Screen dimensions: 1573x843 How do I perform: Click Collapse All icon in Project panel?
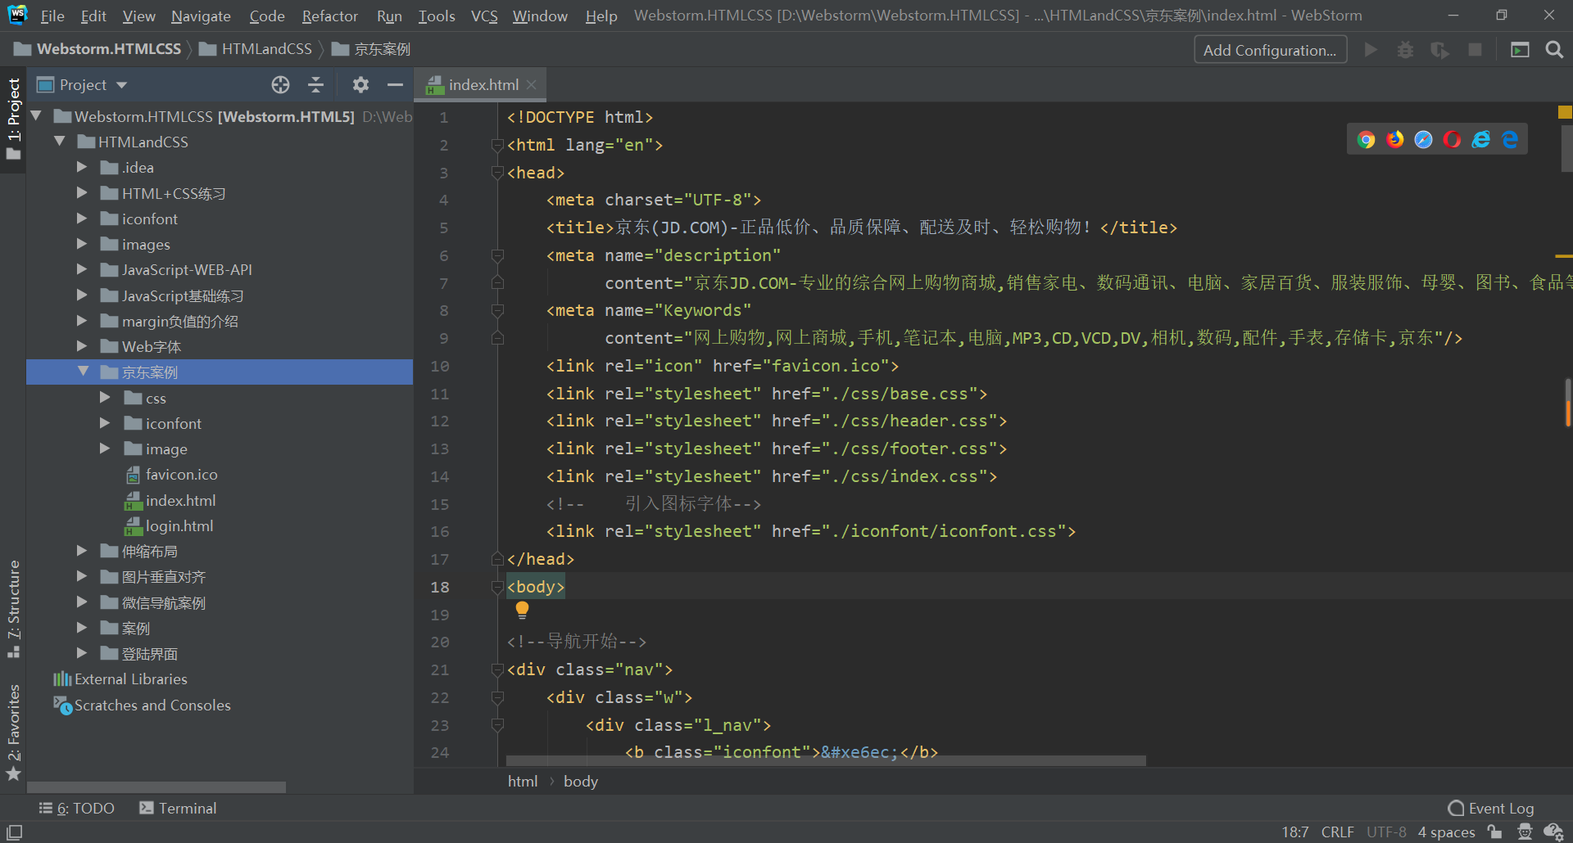315,85
